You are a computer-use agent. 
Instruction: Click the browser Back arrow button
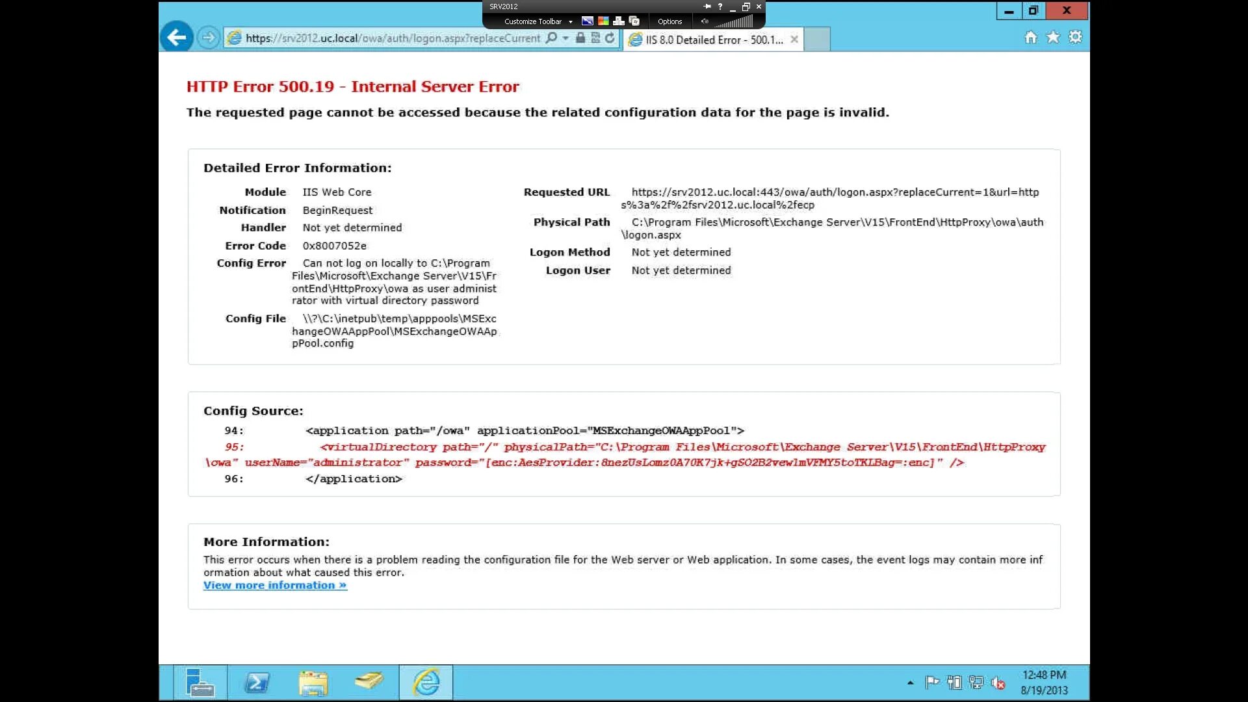click(176, 38)
